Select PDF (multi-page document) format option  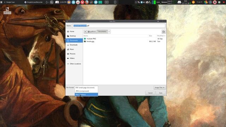pyautogui.click(x=86, y=87)
